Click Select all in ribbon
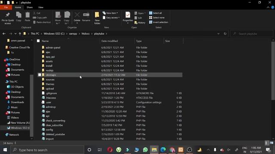Image resolution: width=275 pixels, height=154 pixels. pos(156,13)
